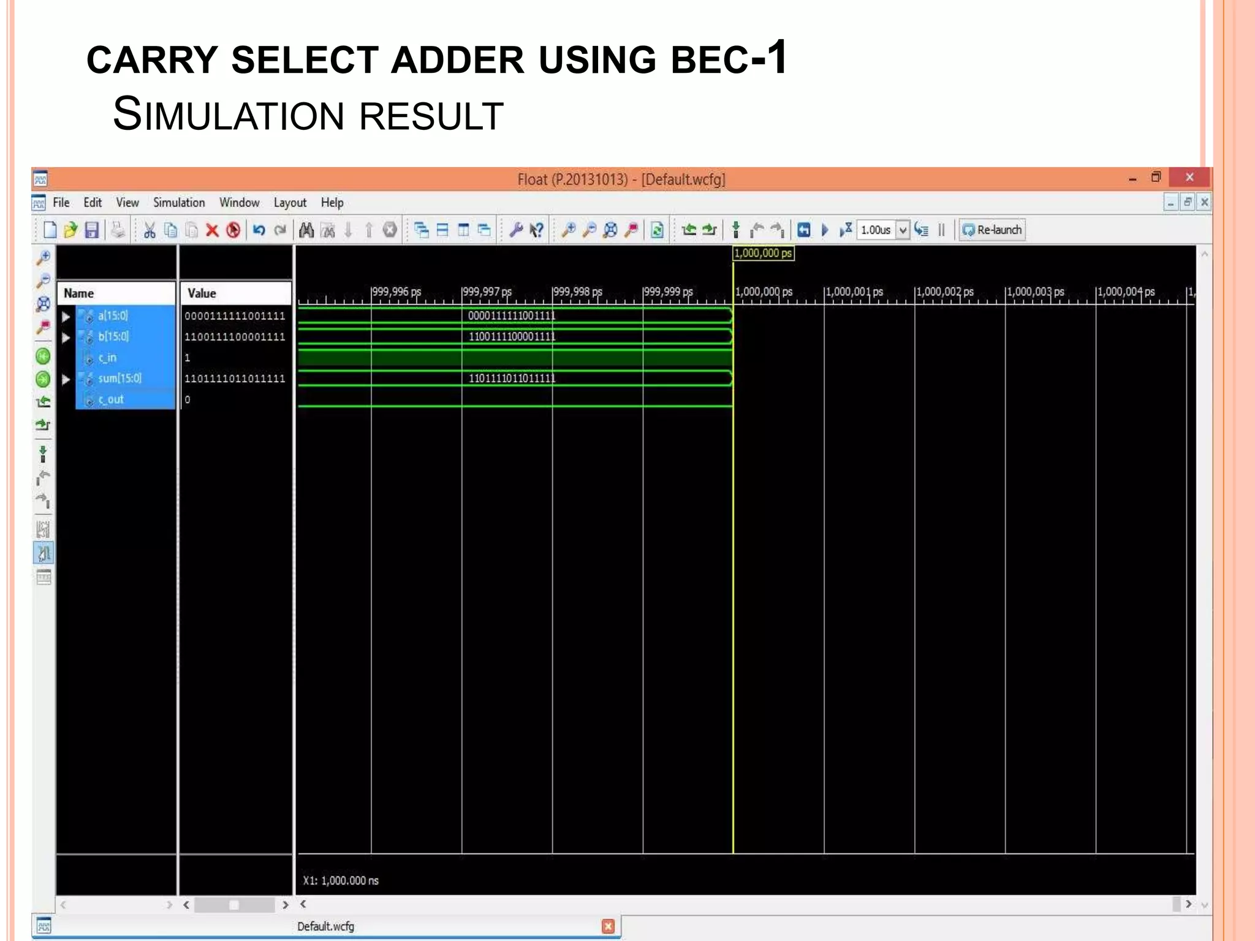The image size is (1255, 941).
Task: Open the Window menu
Action: tap(240, 202)
